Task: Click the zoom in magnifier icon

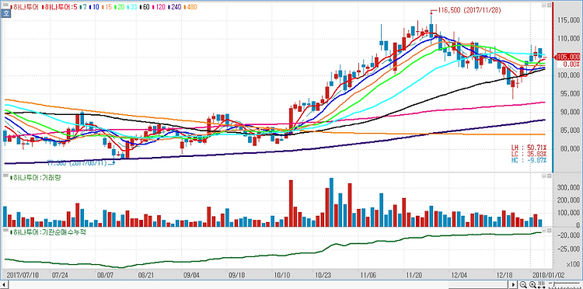Action: pyautogui.click(x=532, y=284)
